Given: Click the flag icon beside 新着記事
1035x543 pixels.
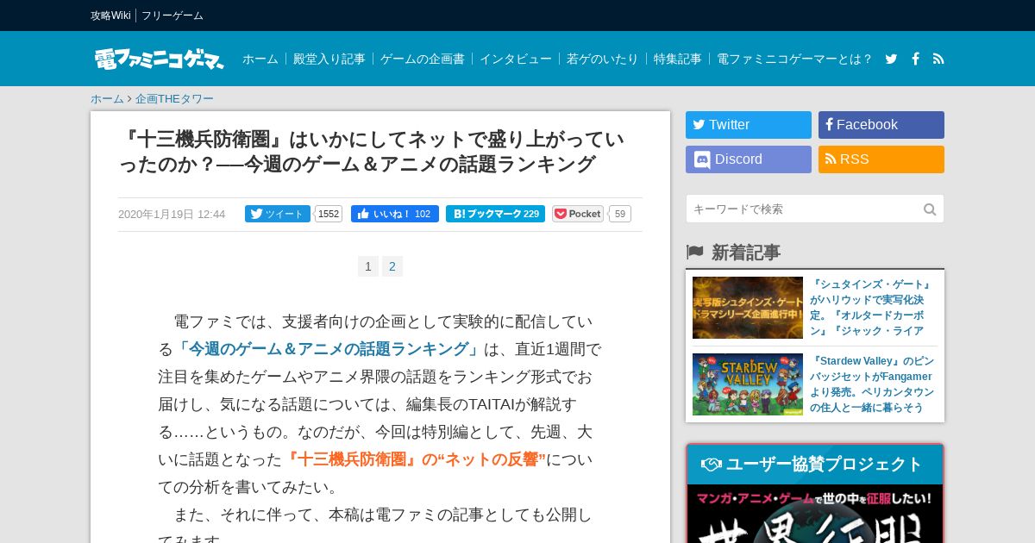Looking at the screenshot, I should tap(695, 253).
